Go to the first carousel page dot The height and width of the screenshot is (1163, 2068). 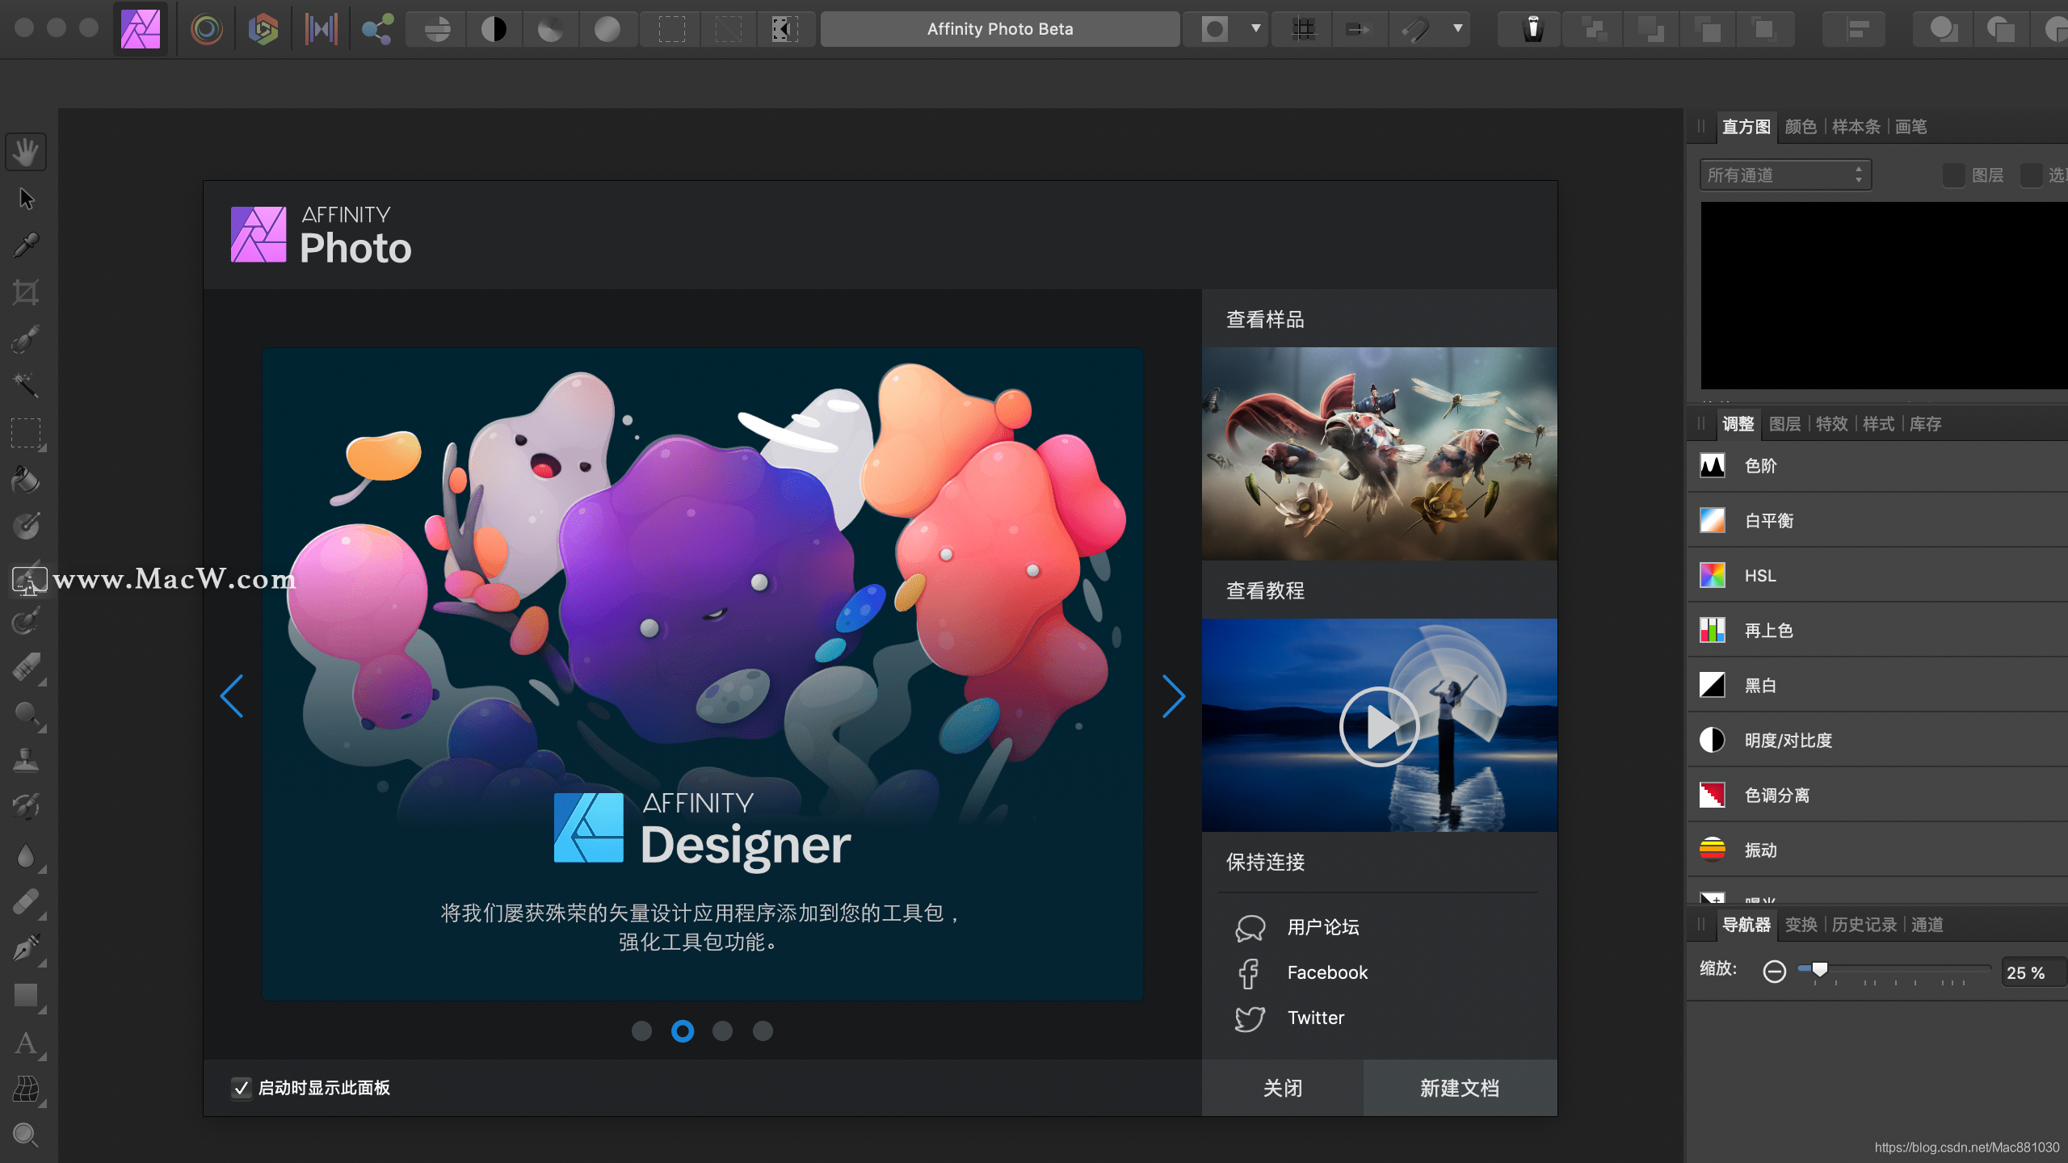pyautogui.click(x=641, y=1031)
